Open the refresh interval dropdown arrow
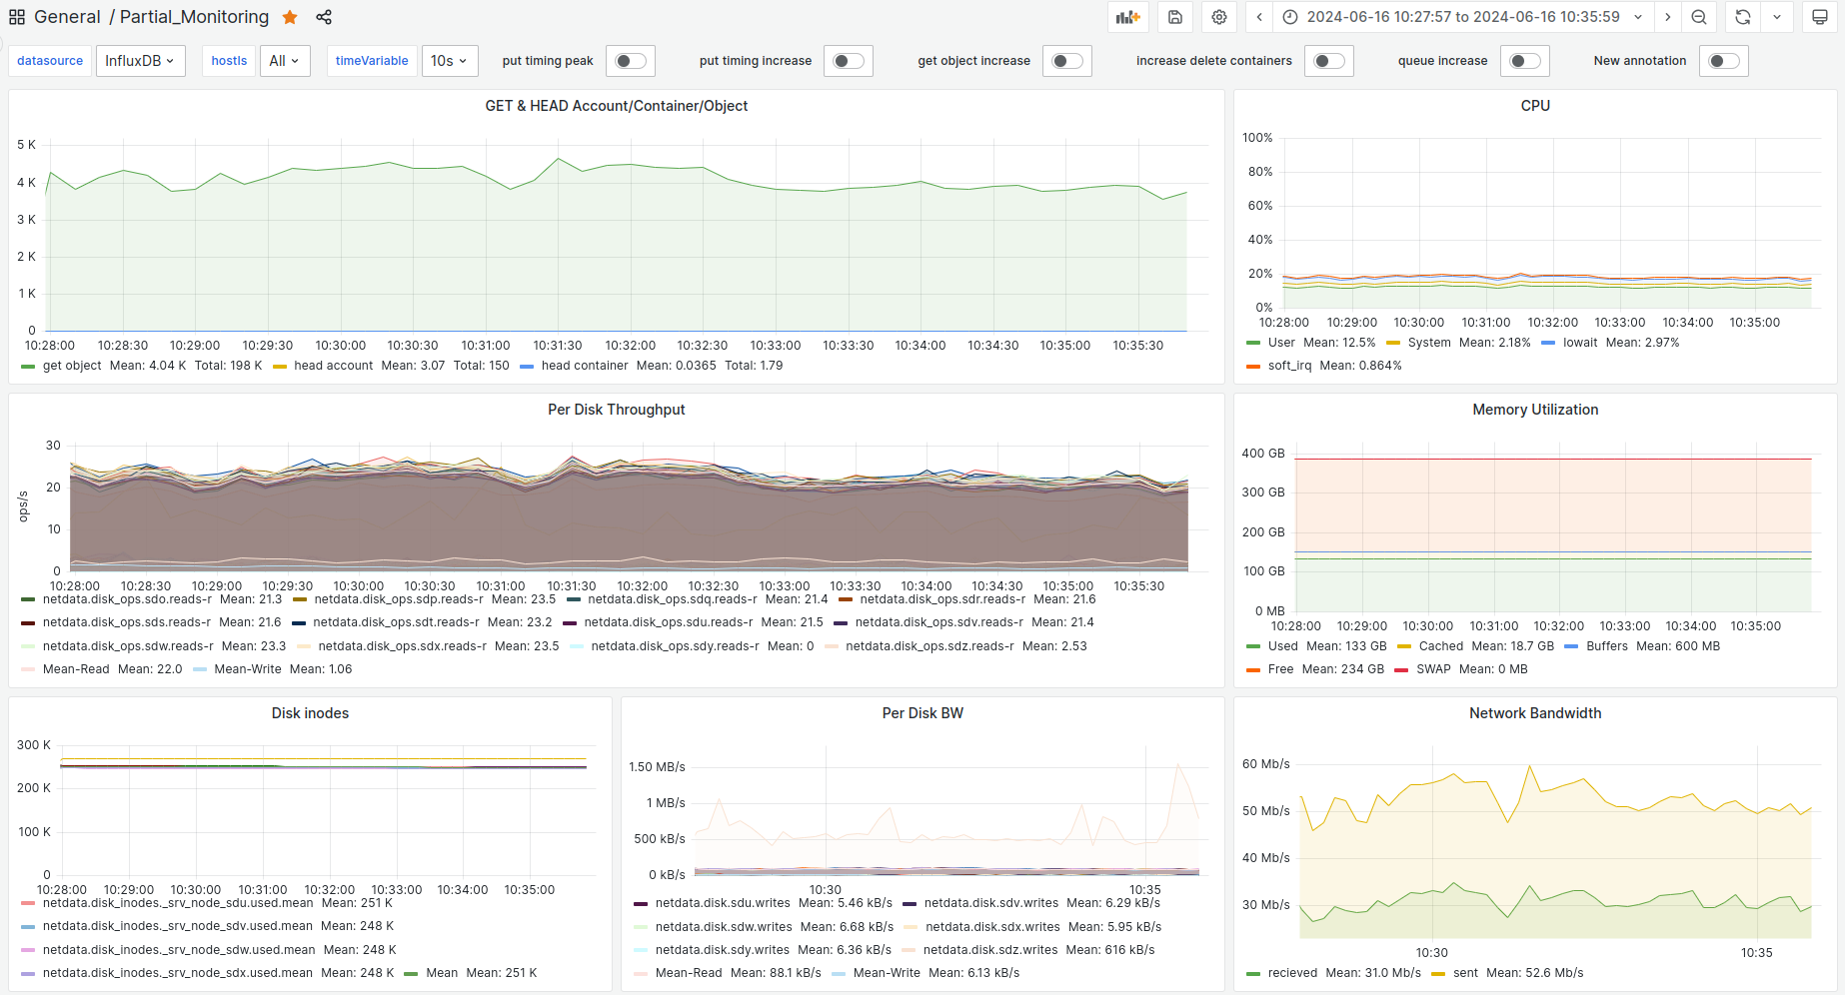 click(x=1777, y=17)
